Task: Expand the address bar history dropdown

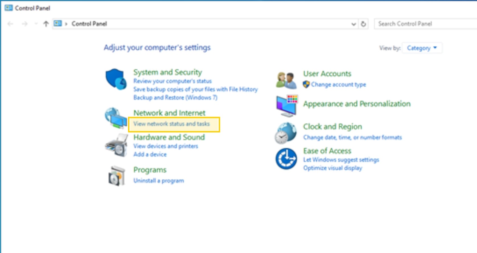Action: pos(353,24)
